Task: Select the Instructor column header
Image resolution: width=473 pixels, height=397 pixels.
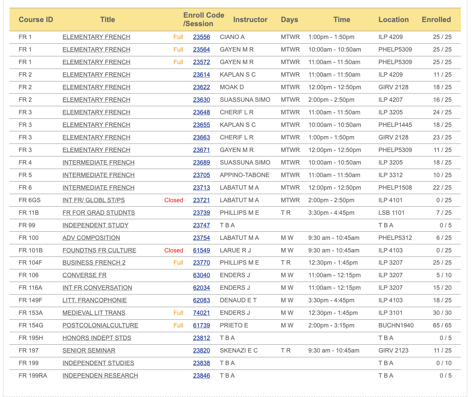Action: (x=250, y=20)
